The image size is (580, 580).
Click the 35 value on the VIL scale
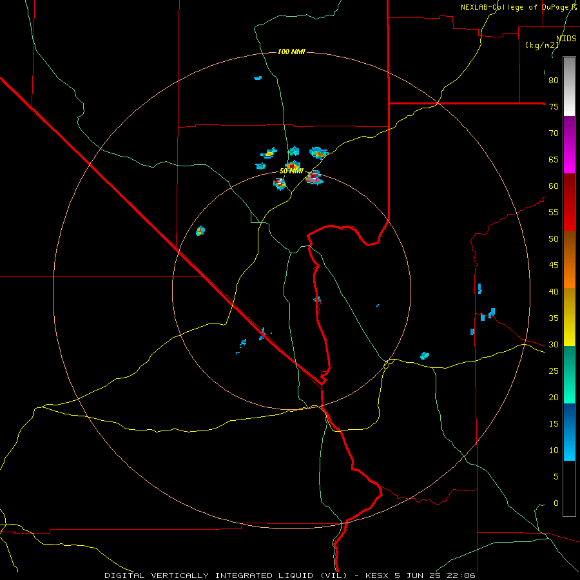click(554, 318)
